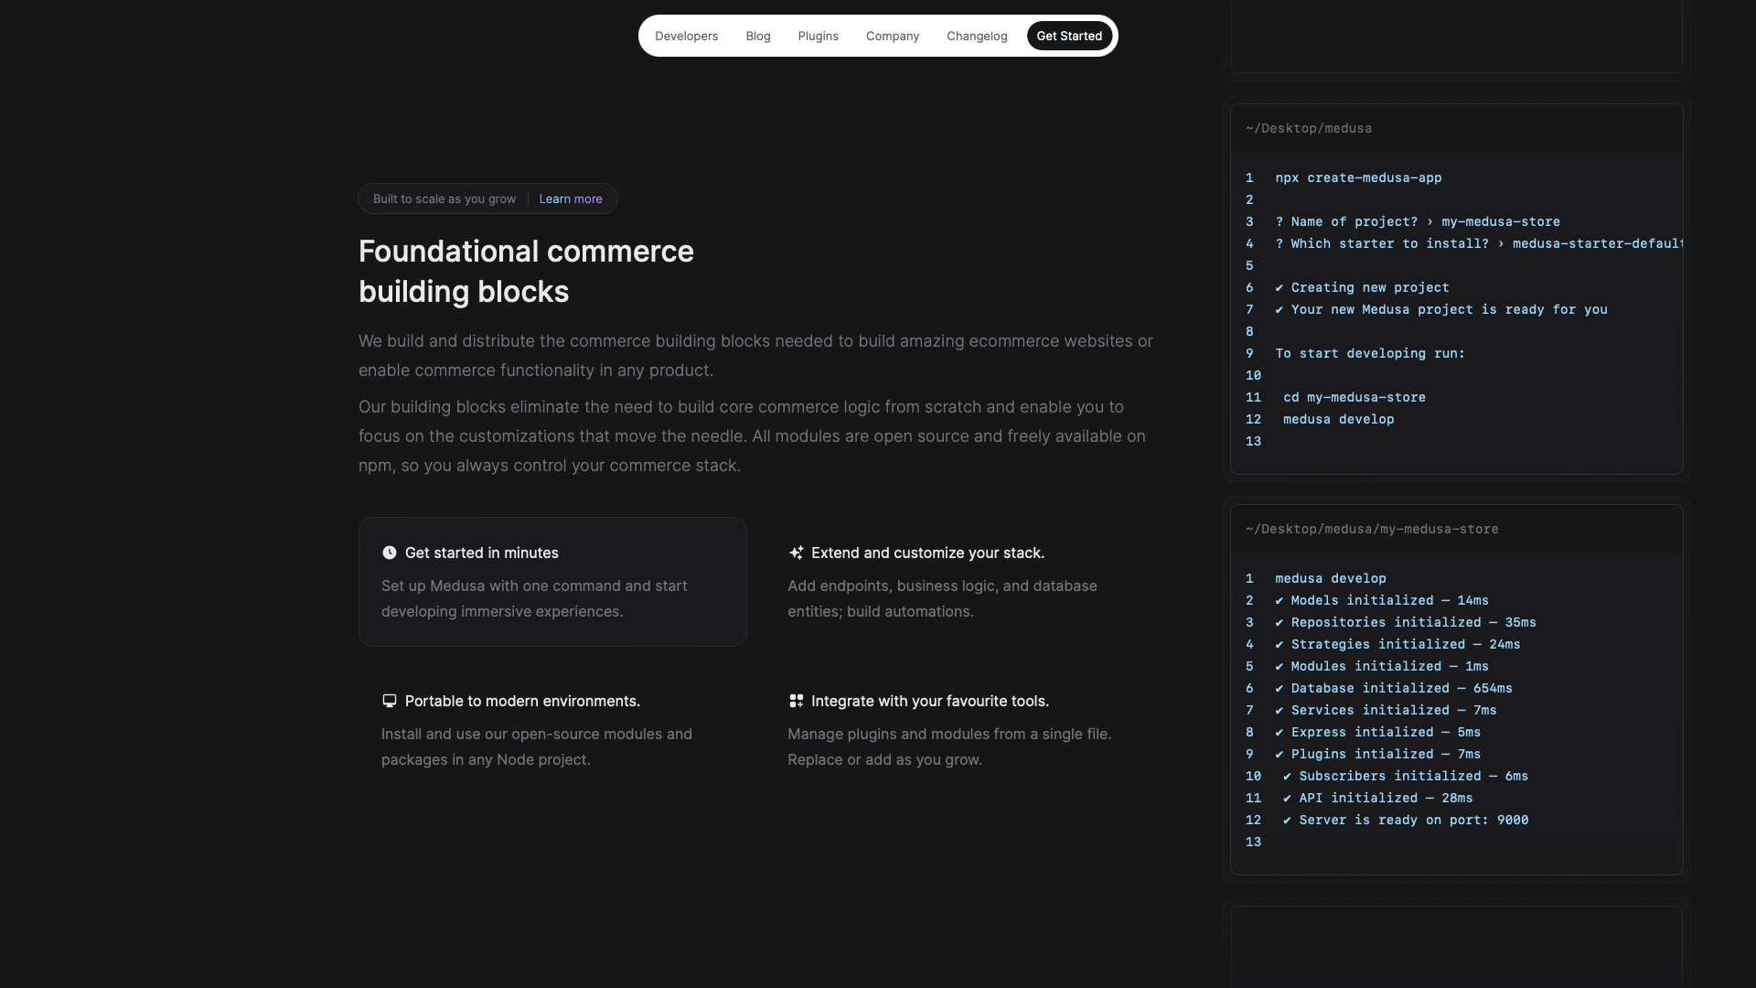
Task: Click the npx create-medusa-app command line
Action: point(1358,177)
